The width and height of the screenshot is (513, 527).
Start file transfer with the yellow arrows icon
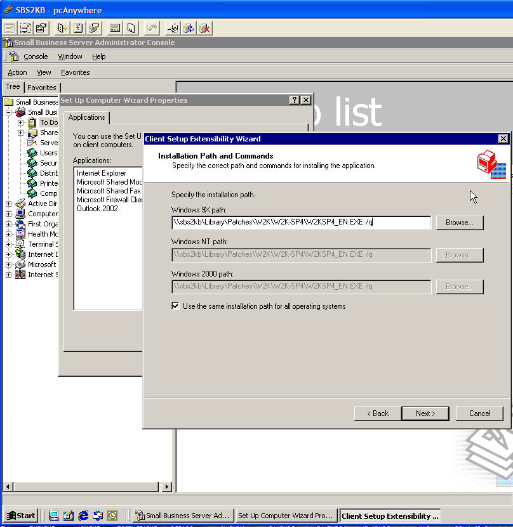click(62, 29)
